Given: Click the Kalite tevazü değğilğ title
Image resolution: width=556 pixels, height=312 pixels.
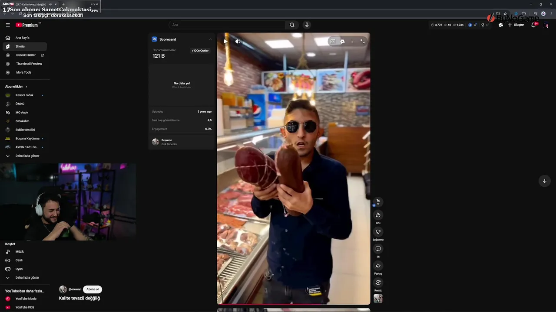Looking at the screenshot, I should [79, 298].
